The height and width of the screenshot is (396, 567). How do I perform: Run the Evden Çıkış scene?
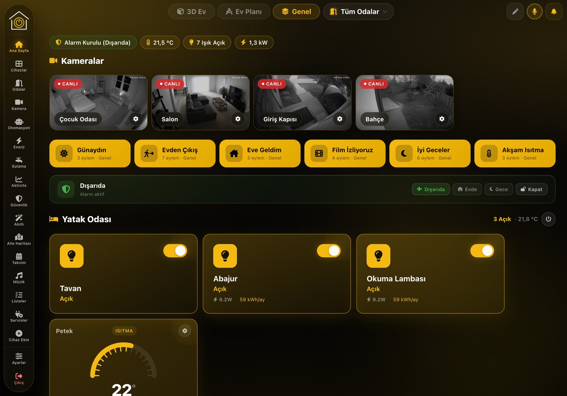pos(175,153)
